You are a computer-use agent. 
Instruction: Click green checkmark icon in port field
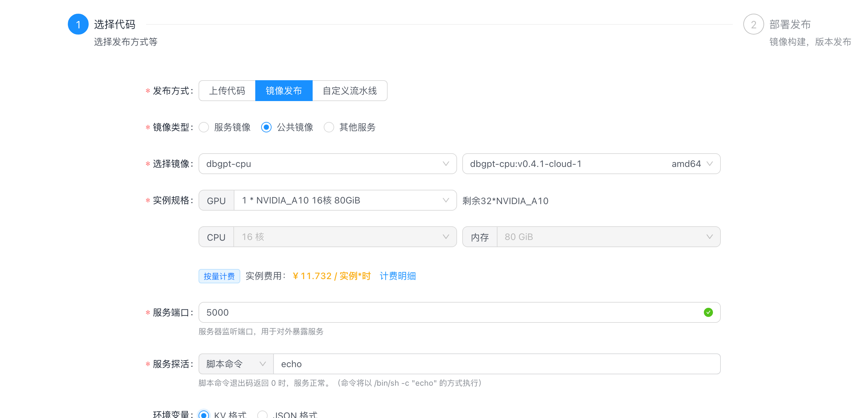[708, 312]
